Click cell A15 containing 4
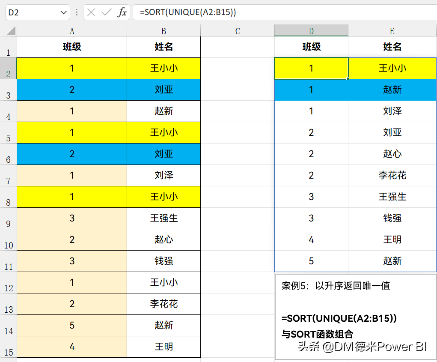This screenshot has height=362, width=437. 72,347
